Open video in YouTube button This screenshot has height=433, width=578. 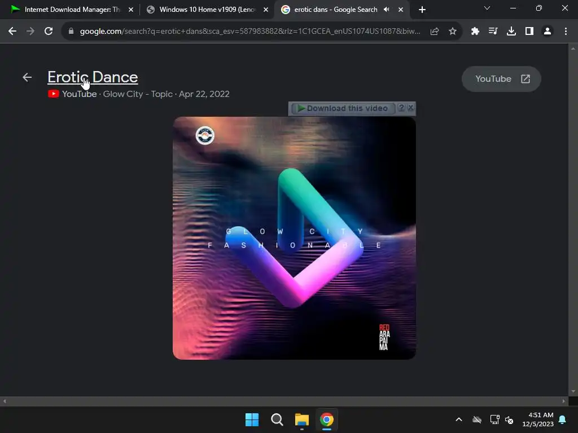click(501, 79)
